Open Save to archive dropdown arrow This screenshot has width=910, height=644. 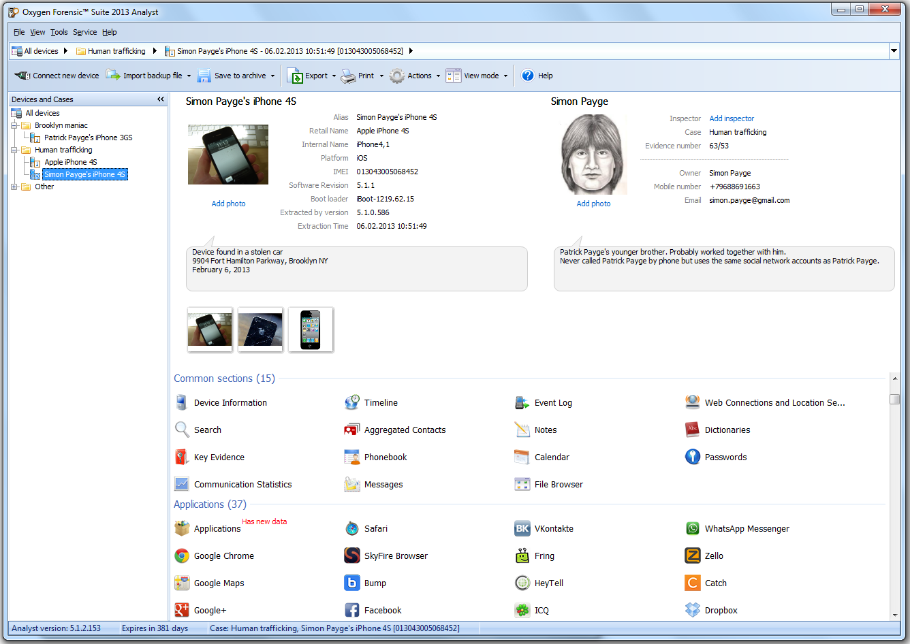(x=272, y=76)
